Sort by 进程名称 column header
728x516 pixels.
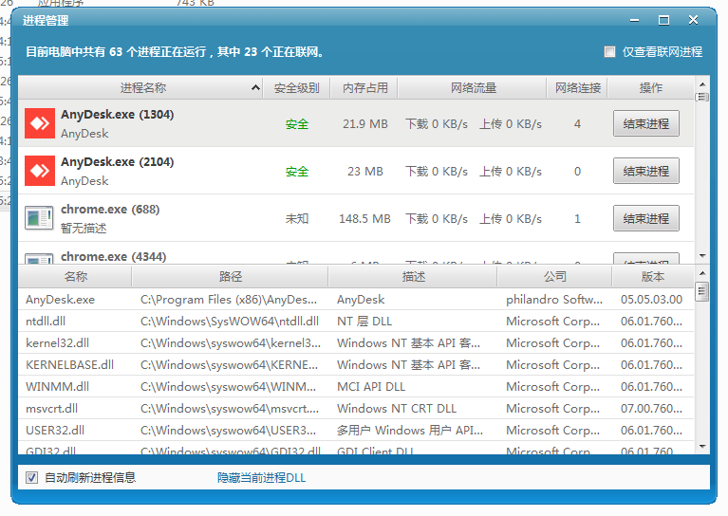(x=140, y=87)
